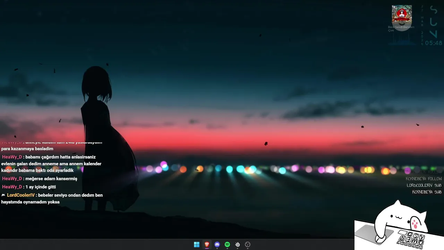This screenshot has height=250, width=444.
Task: Open OBS Studio from the taskbar
Action: pos(248,244)
